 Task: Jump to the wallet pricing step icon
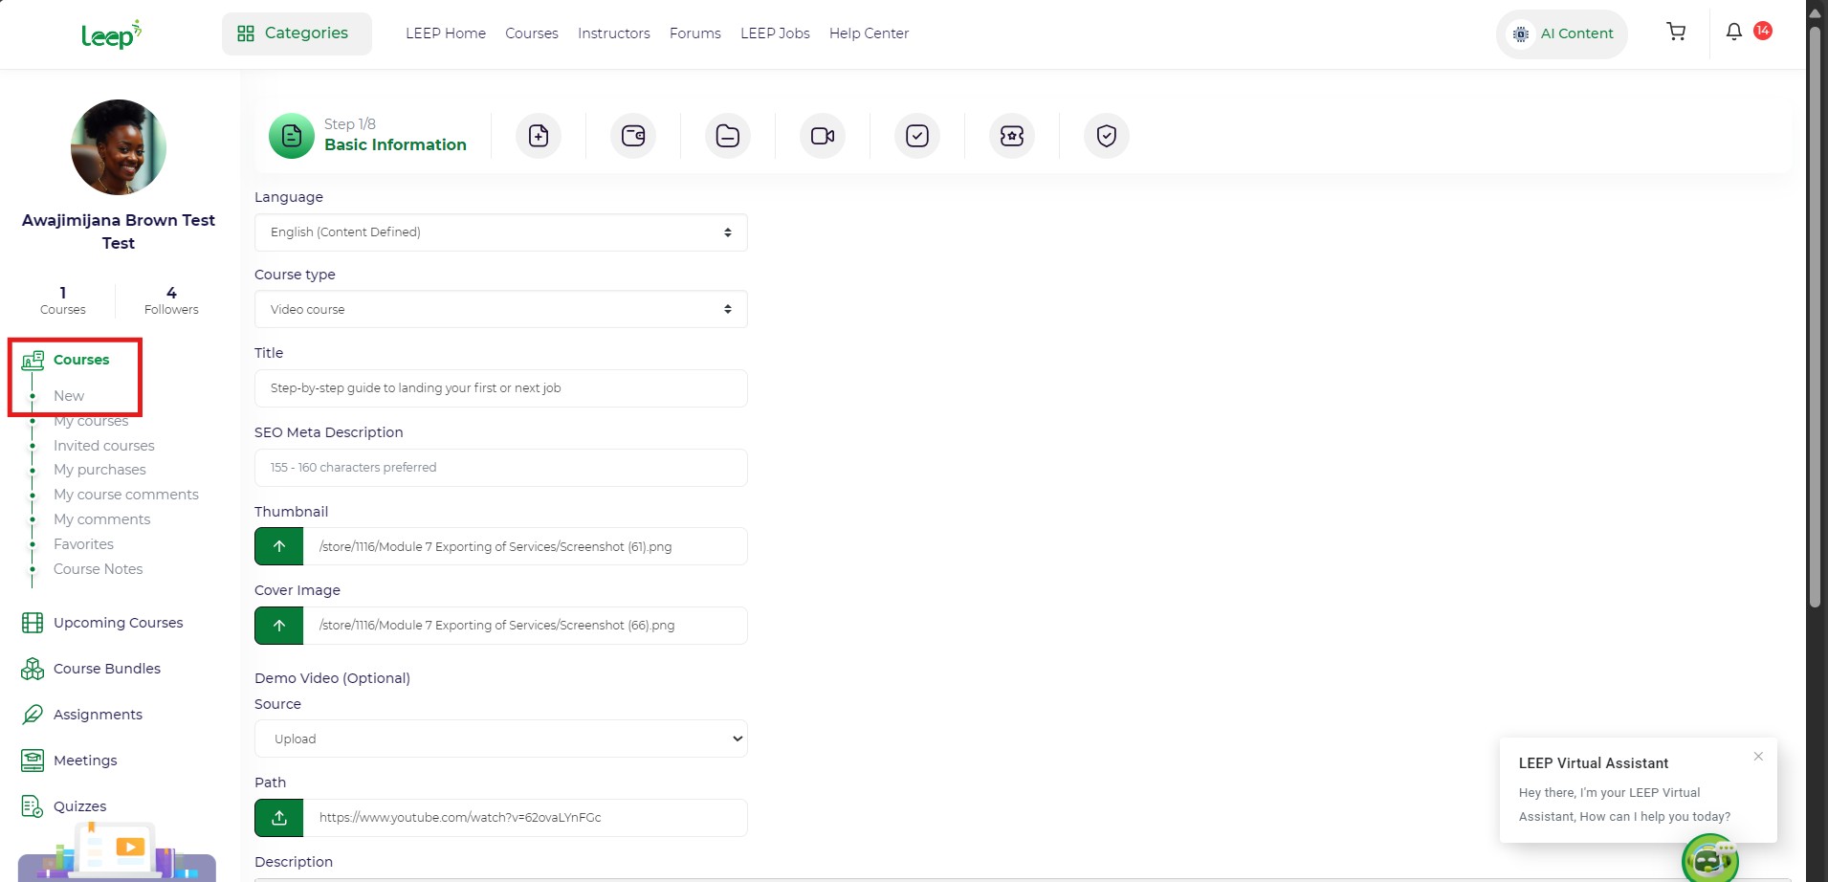(x=633, y=136)
